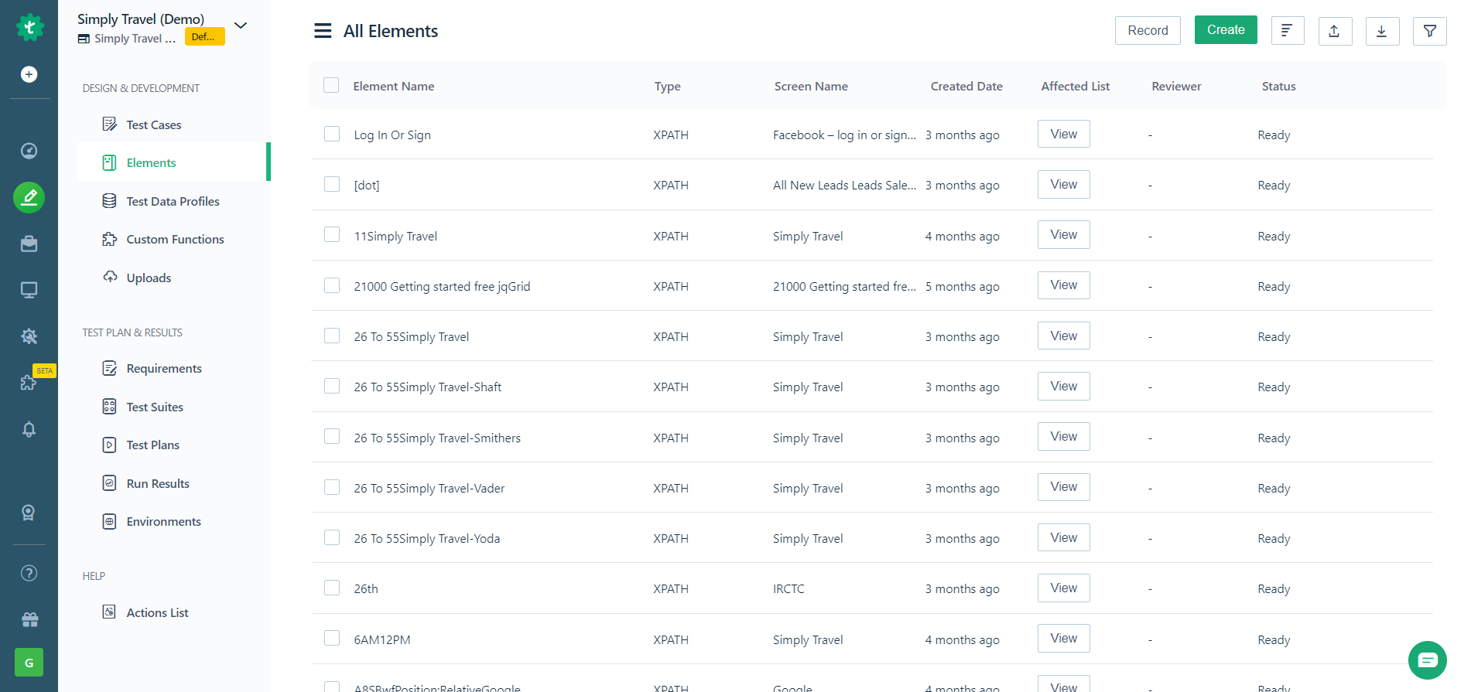Click the Status column header
Viewport: 1471px width, 692px height.
tap(1278, 87)
